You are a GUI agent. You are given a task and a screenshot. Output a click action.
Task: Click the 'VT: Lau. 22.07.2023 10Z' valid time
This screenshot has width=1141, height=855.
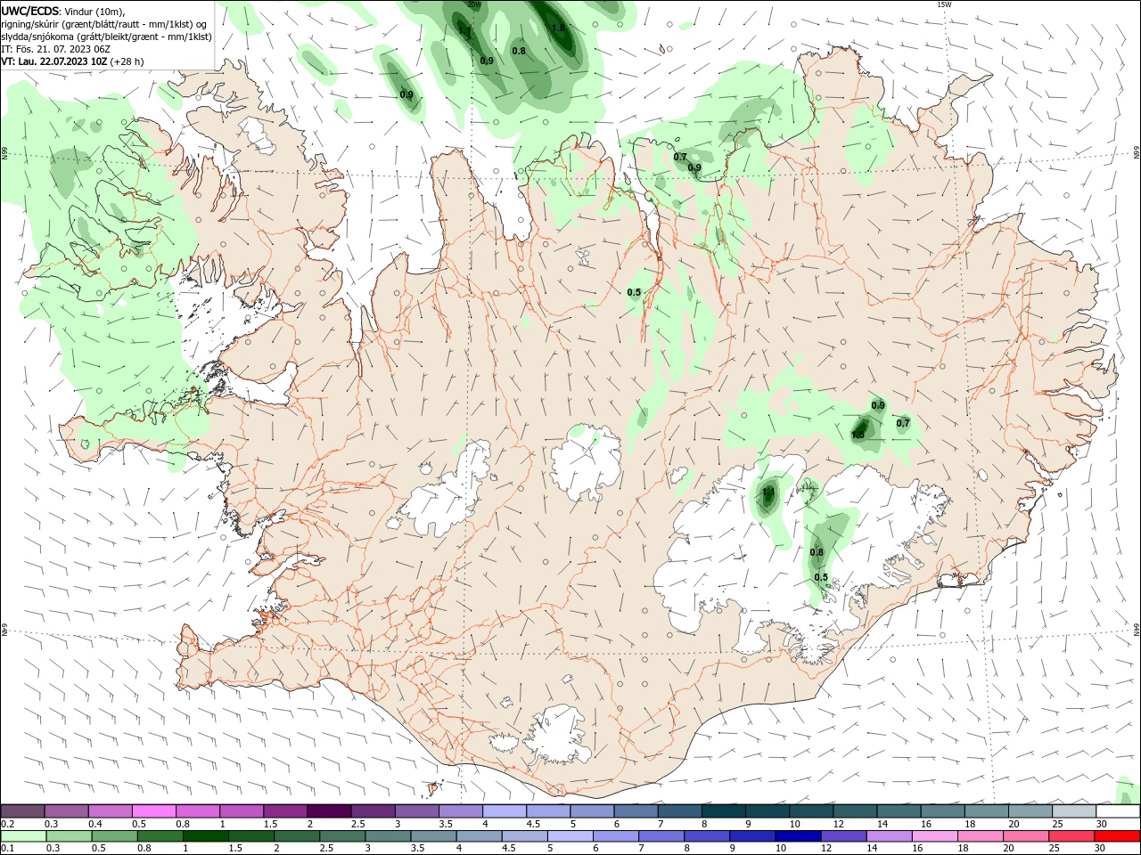pos(54,61)
